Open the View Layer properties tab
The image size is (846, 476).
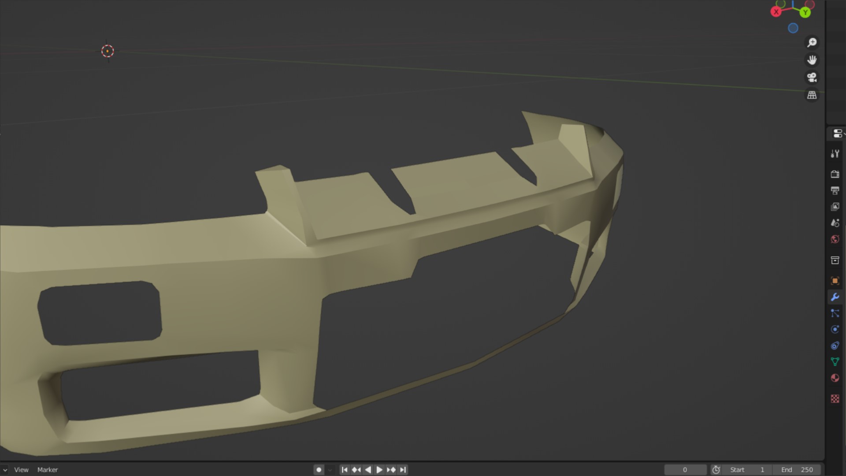pos(835,207)
